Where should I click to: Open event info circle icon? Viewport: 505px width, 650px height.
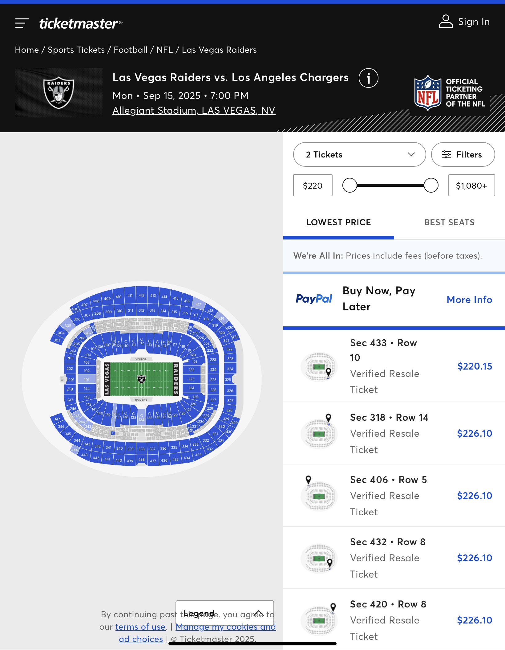point(368,78)
